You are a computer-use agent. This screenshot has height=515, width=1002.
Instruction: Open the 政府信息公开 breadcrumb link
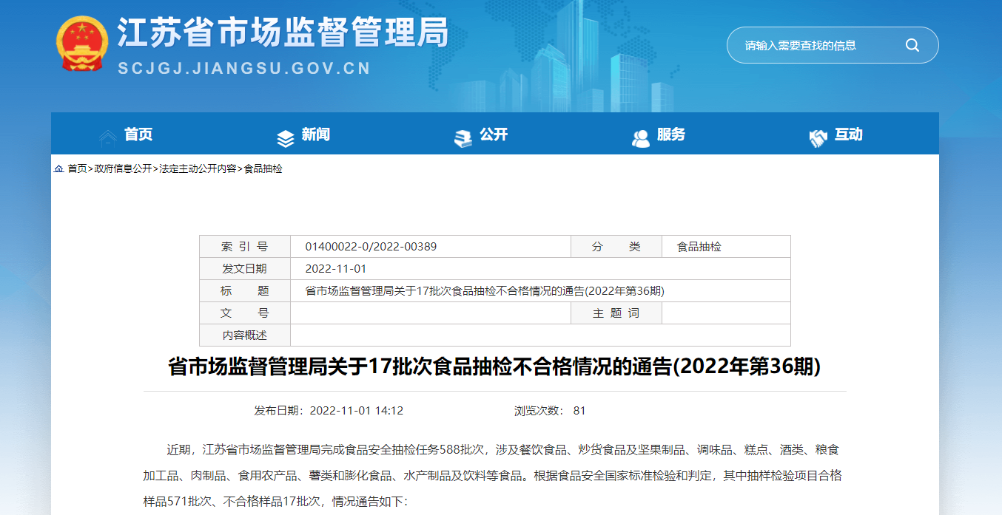click(x=123, y=169)
